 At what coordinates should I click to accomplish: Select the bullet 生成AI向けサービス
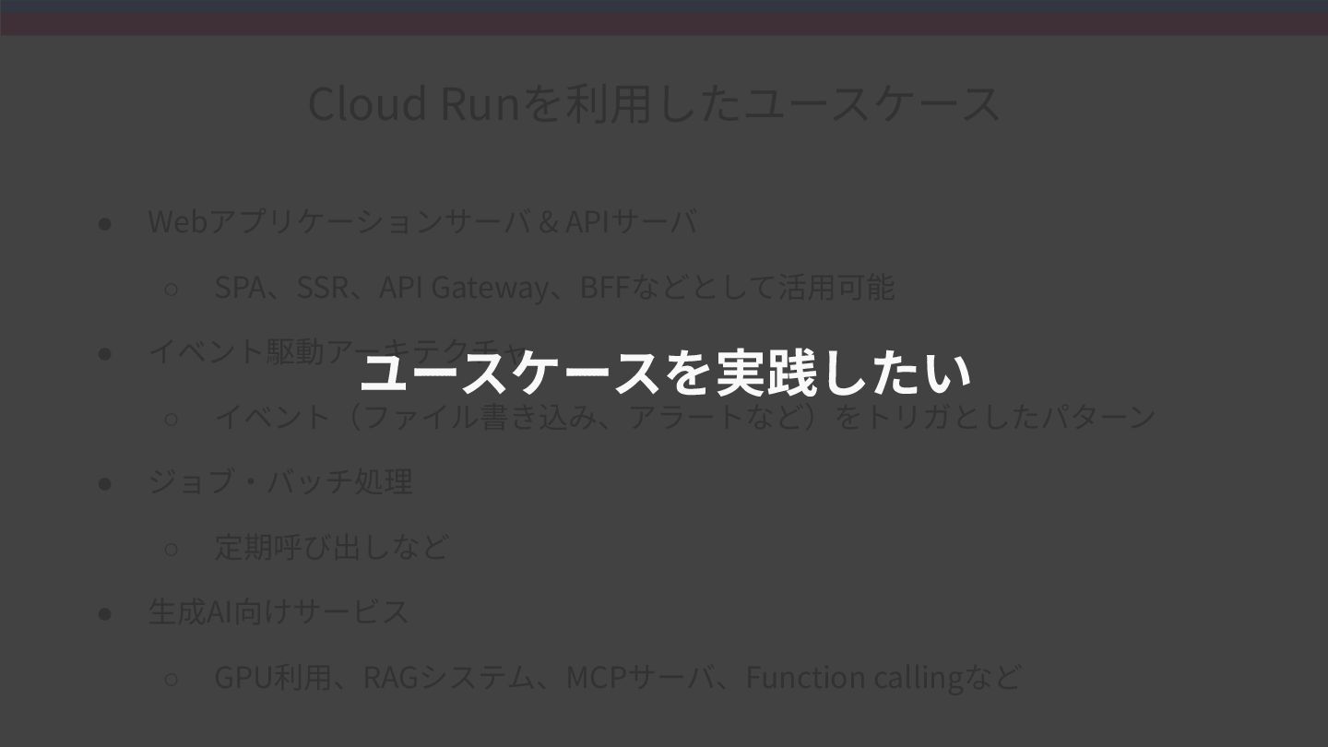pyautogui.click(x=279, y=611)
